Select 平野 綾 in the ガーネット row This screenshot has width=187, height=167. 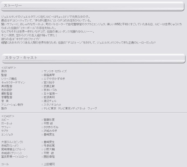point(48,123)
